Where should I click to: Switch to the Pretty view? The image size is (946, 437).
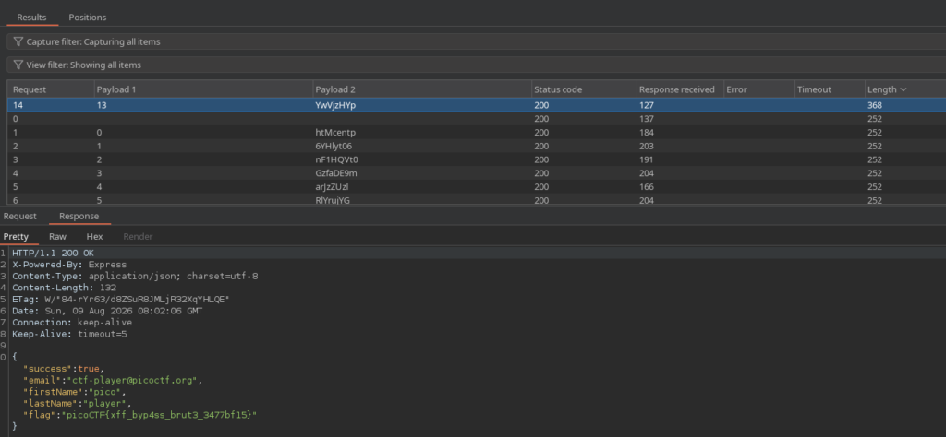(x=16, y=237)
